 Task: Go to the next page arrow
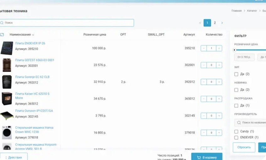(222, 23)
